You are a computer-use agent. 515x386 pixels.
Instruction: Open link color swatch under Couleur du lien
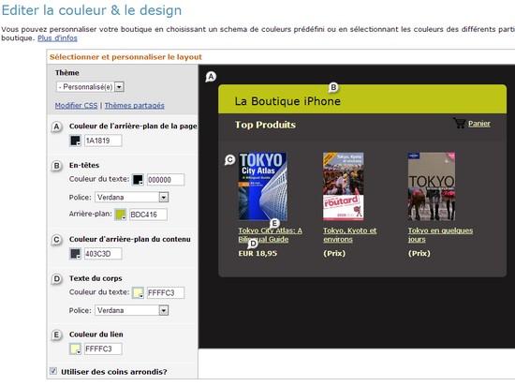point(75,349)
